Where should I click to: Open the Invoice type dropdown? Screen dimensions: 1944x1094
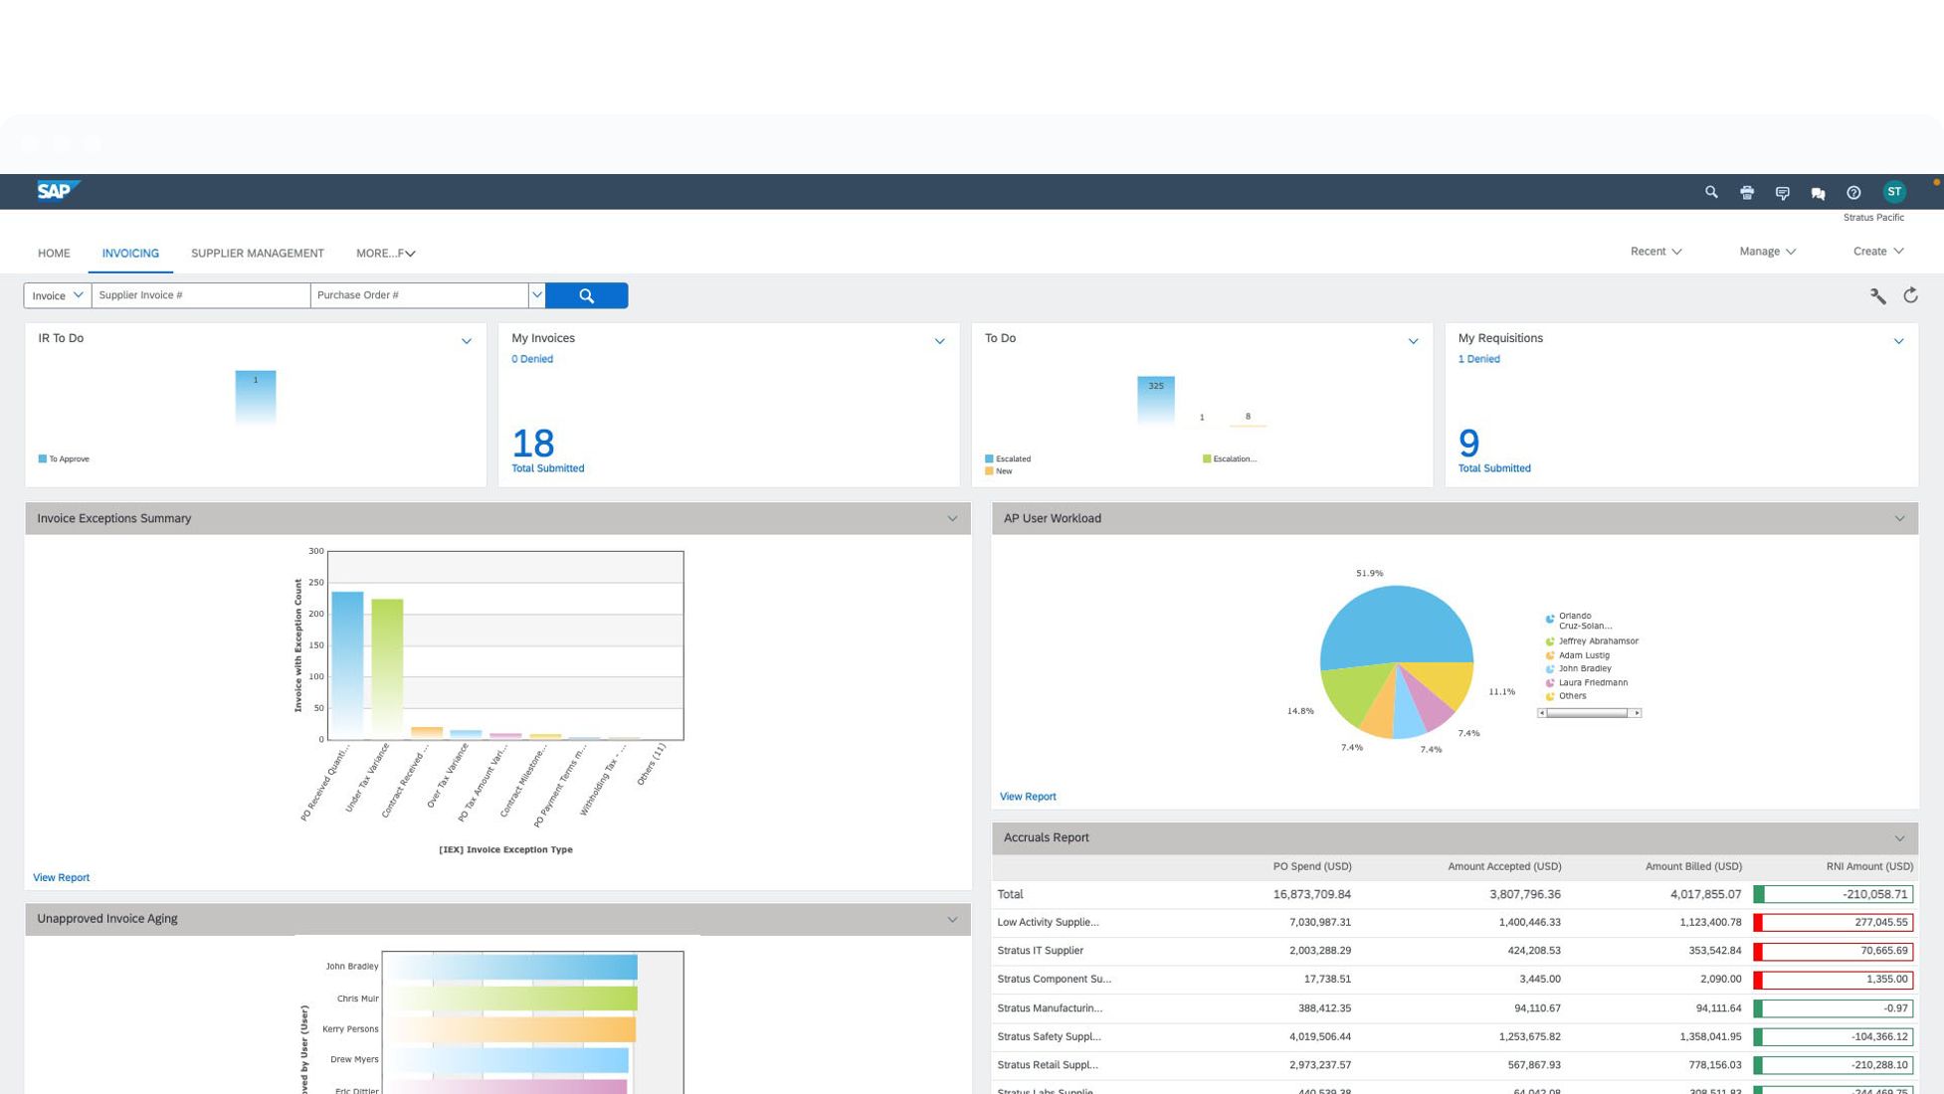(x=57, y=295)
